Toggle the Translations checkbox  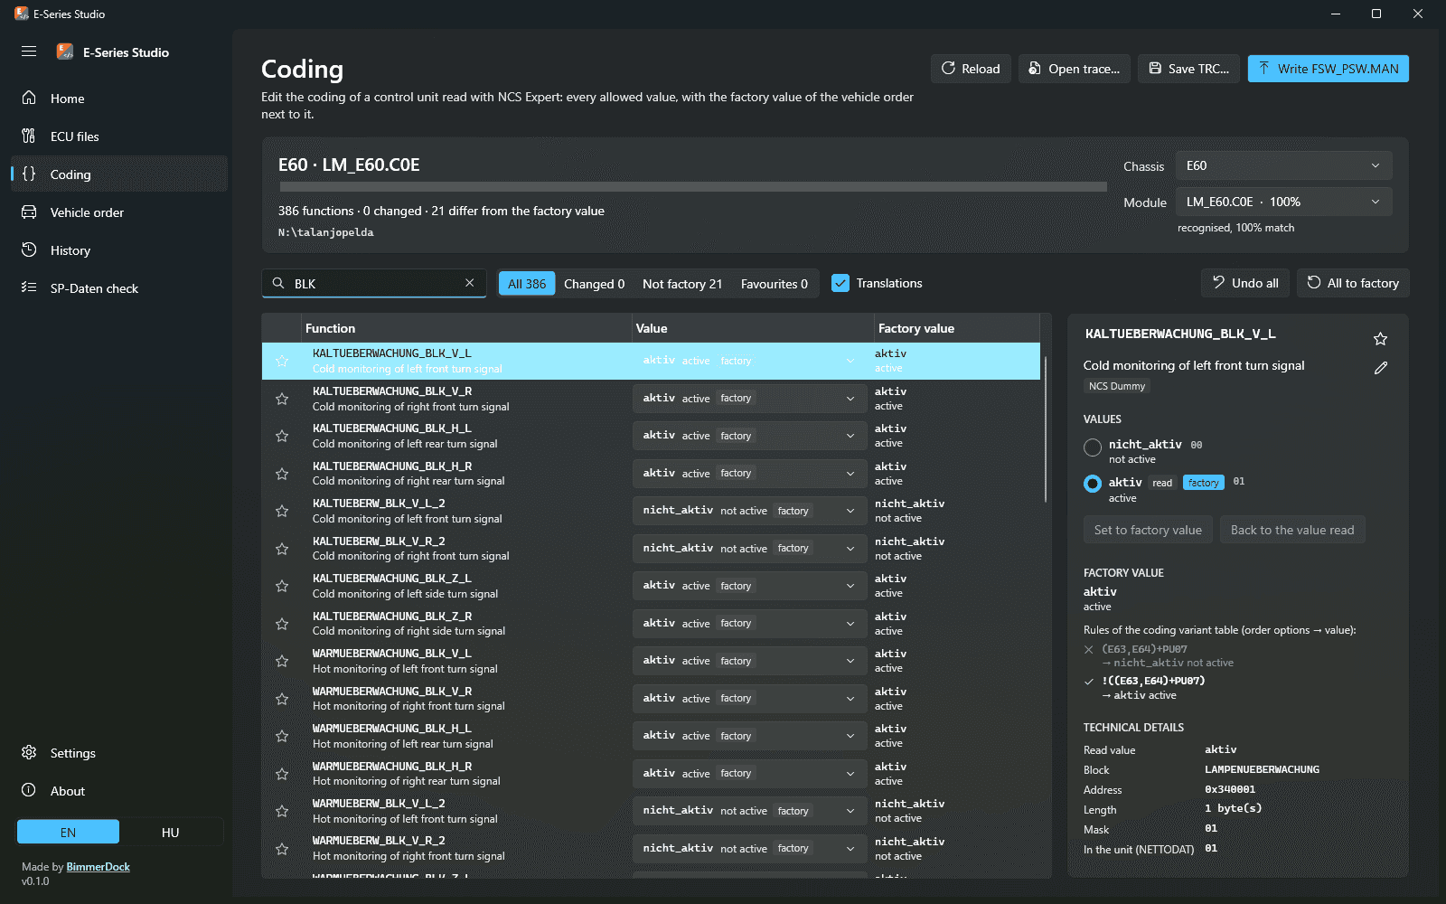click(x=840, y=283)
